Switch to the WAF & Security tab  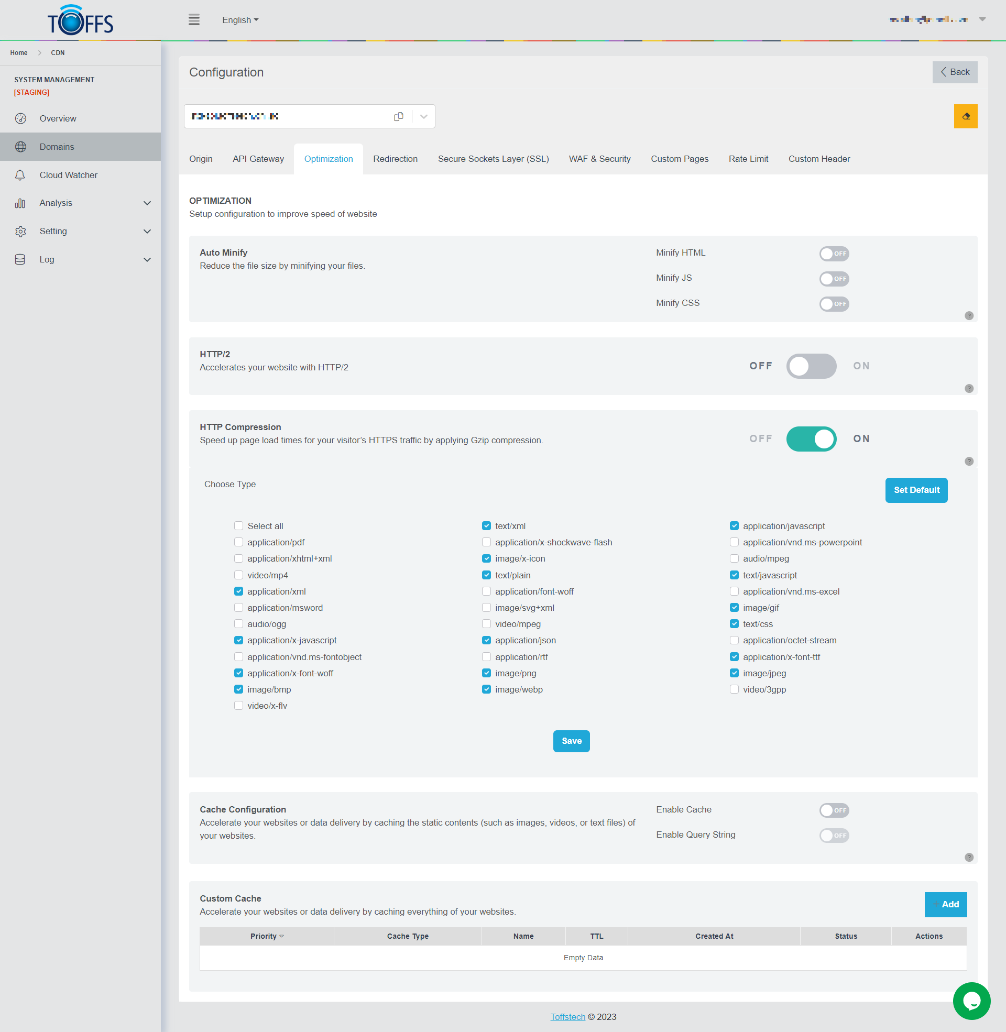click(x=599, y=159)
